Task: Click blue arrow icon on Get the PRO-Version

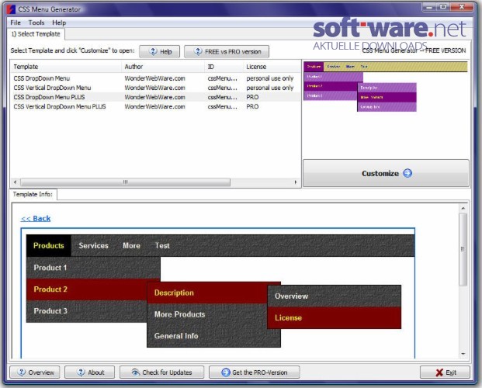Action: 226,372
